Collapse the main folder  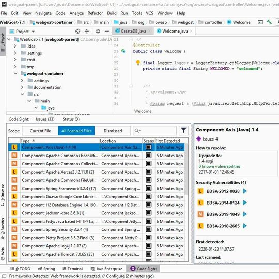29,101
